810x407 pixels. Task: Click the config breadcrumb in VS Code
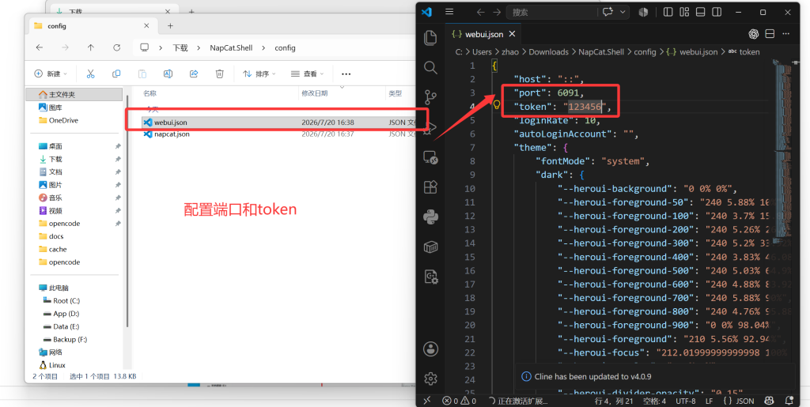645,52
